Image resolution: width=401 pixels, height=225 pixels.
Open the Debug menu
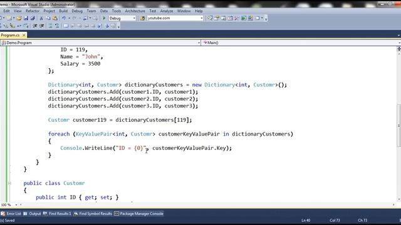click(x=77, y=11)
